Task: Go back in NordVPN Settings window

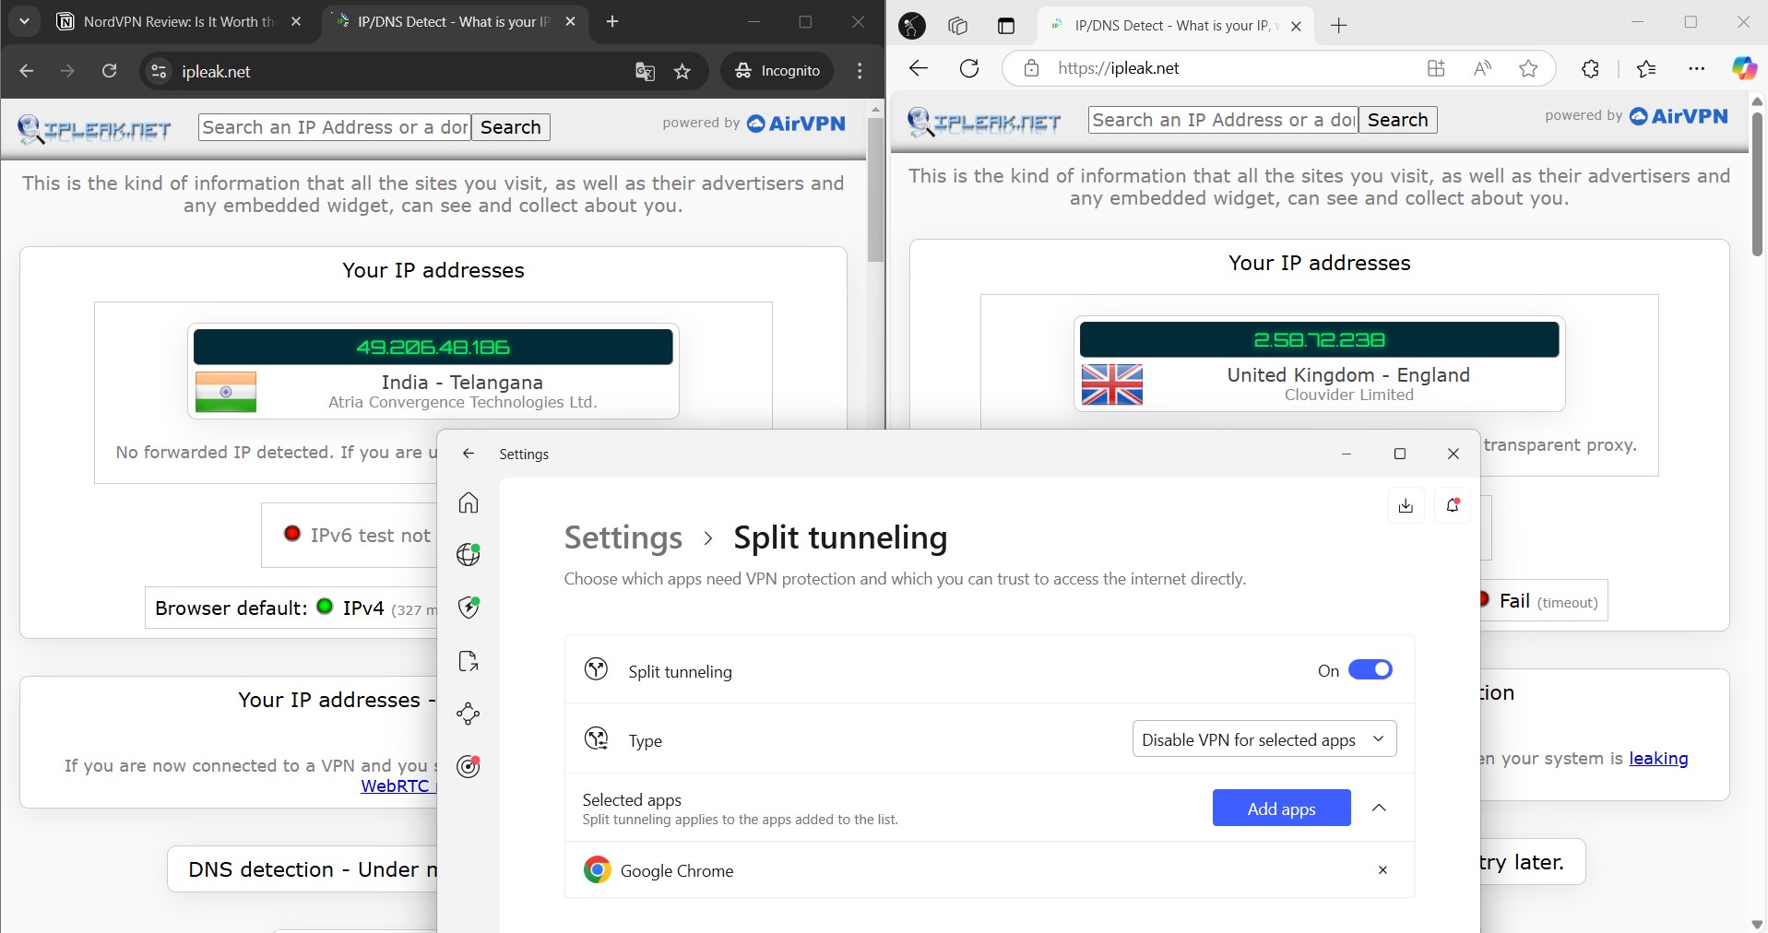Action: point(469,454)
